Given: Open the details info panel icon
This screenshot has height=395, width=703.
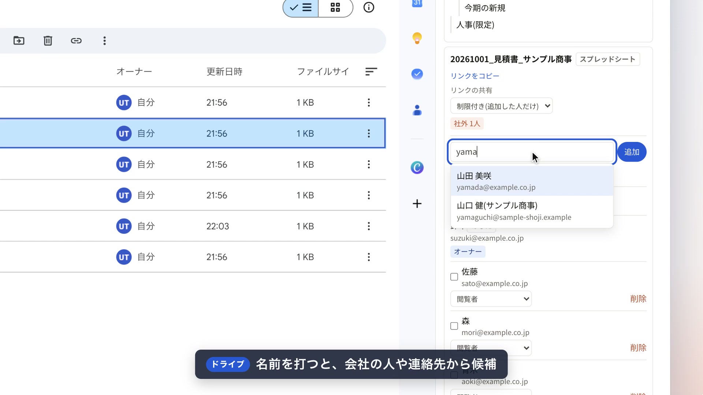Looking at the screenshot, I should point(369,7).
